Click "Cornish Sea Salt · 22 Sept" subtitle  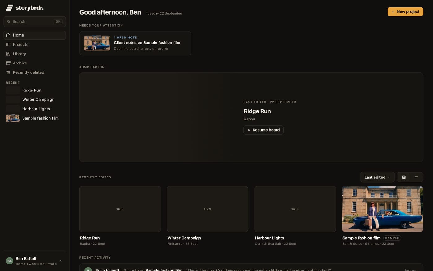coord(276,244)
